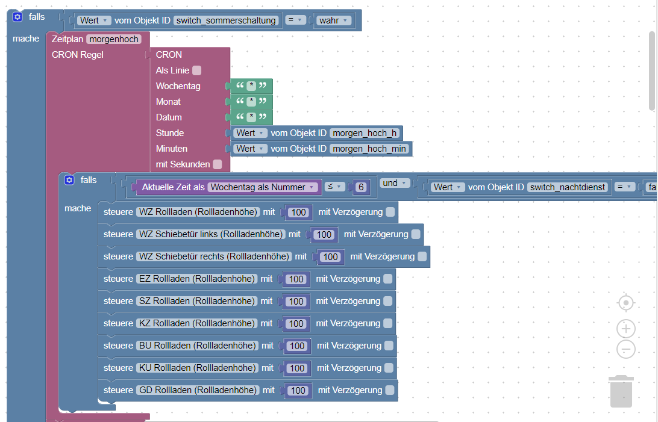Open Wochentag als Nummer dropdown
This screenshot has width=658, height=422.
263,187
